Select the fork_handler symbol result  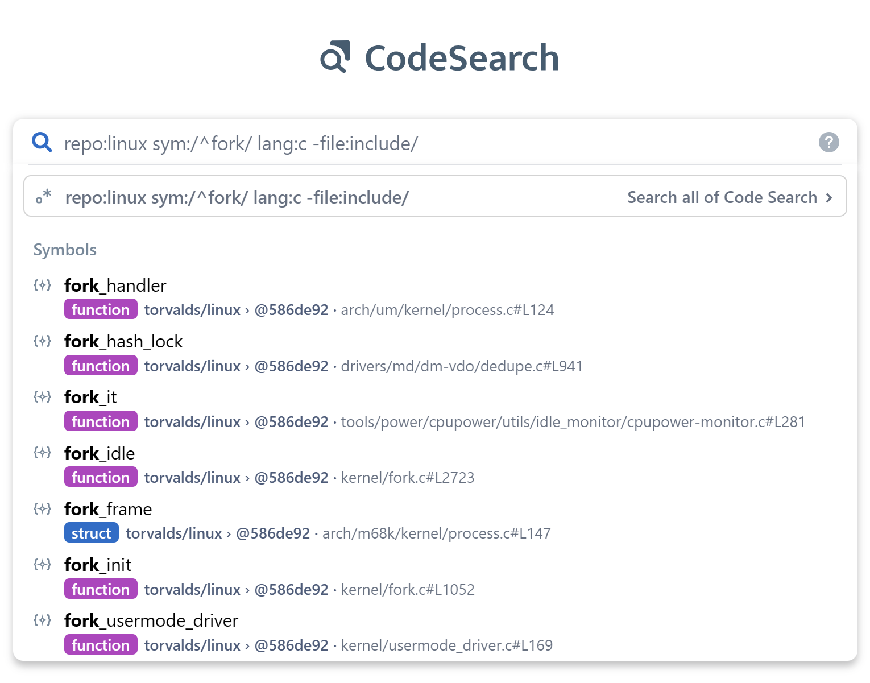(115, 285)
